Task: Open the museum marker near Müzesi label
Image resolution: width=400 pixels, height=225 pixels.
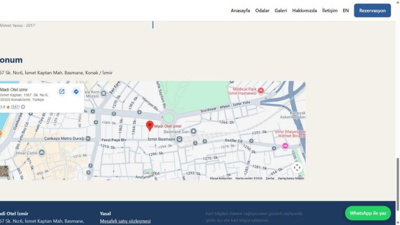Action: 103,94
